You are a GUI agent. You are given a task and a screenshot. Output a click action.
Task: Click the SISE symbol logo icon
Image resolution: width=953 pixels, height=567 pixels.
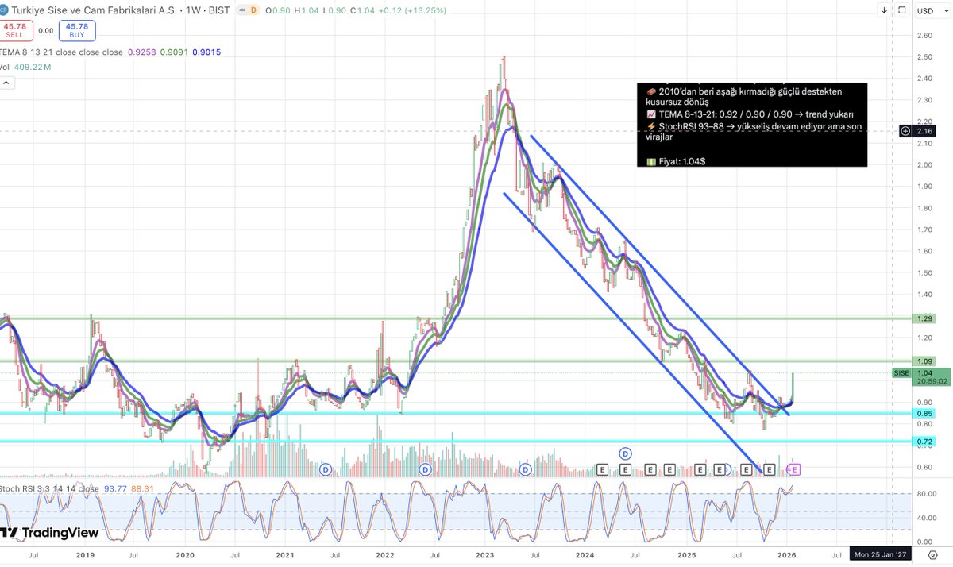5,10
